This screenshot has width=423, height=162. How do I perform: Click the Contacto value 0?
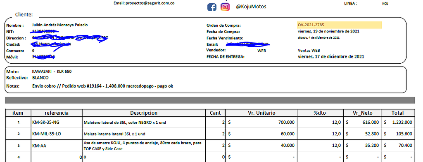pyautogui.click(x=33, y=51)
